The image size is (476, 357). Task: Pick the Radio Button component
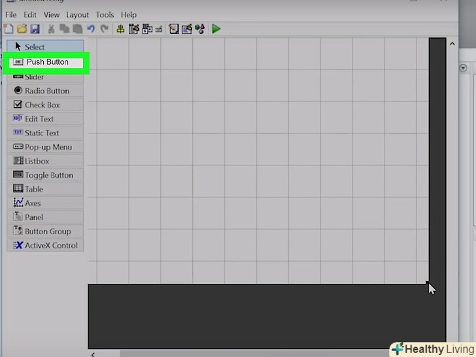tap(45, 91)
